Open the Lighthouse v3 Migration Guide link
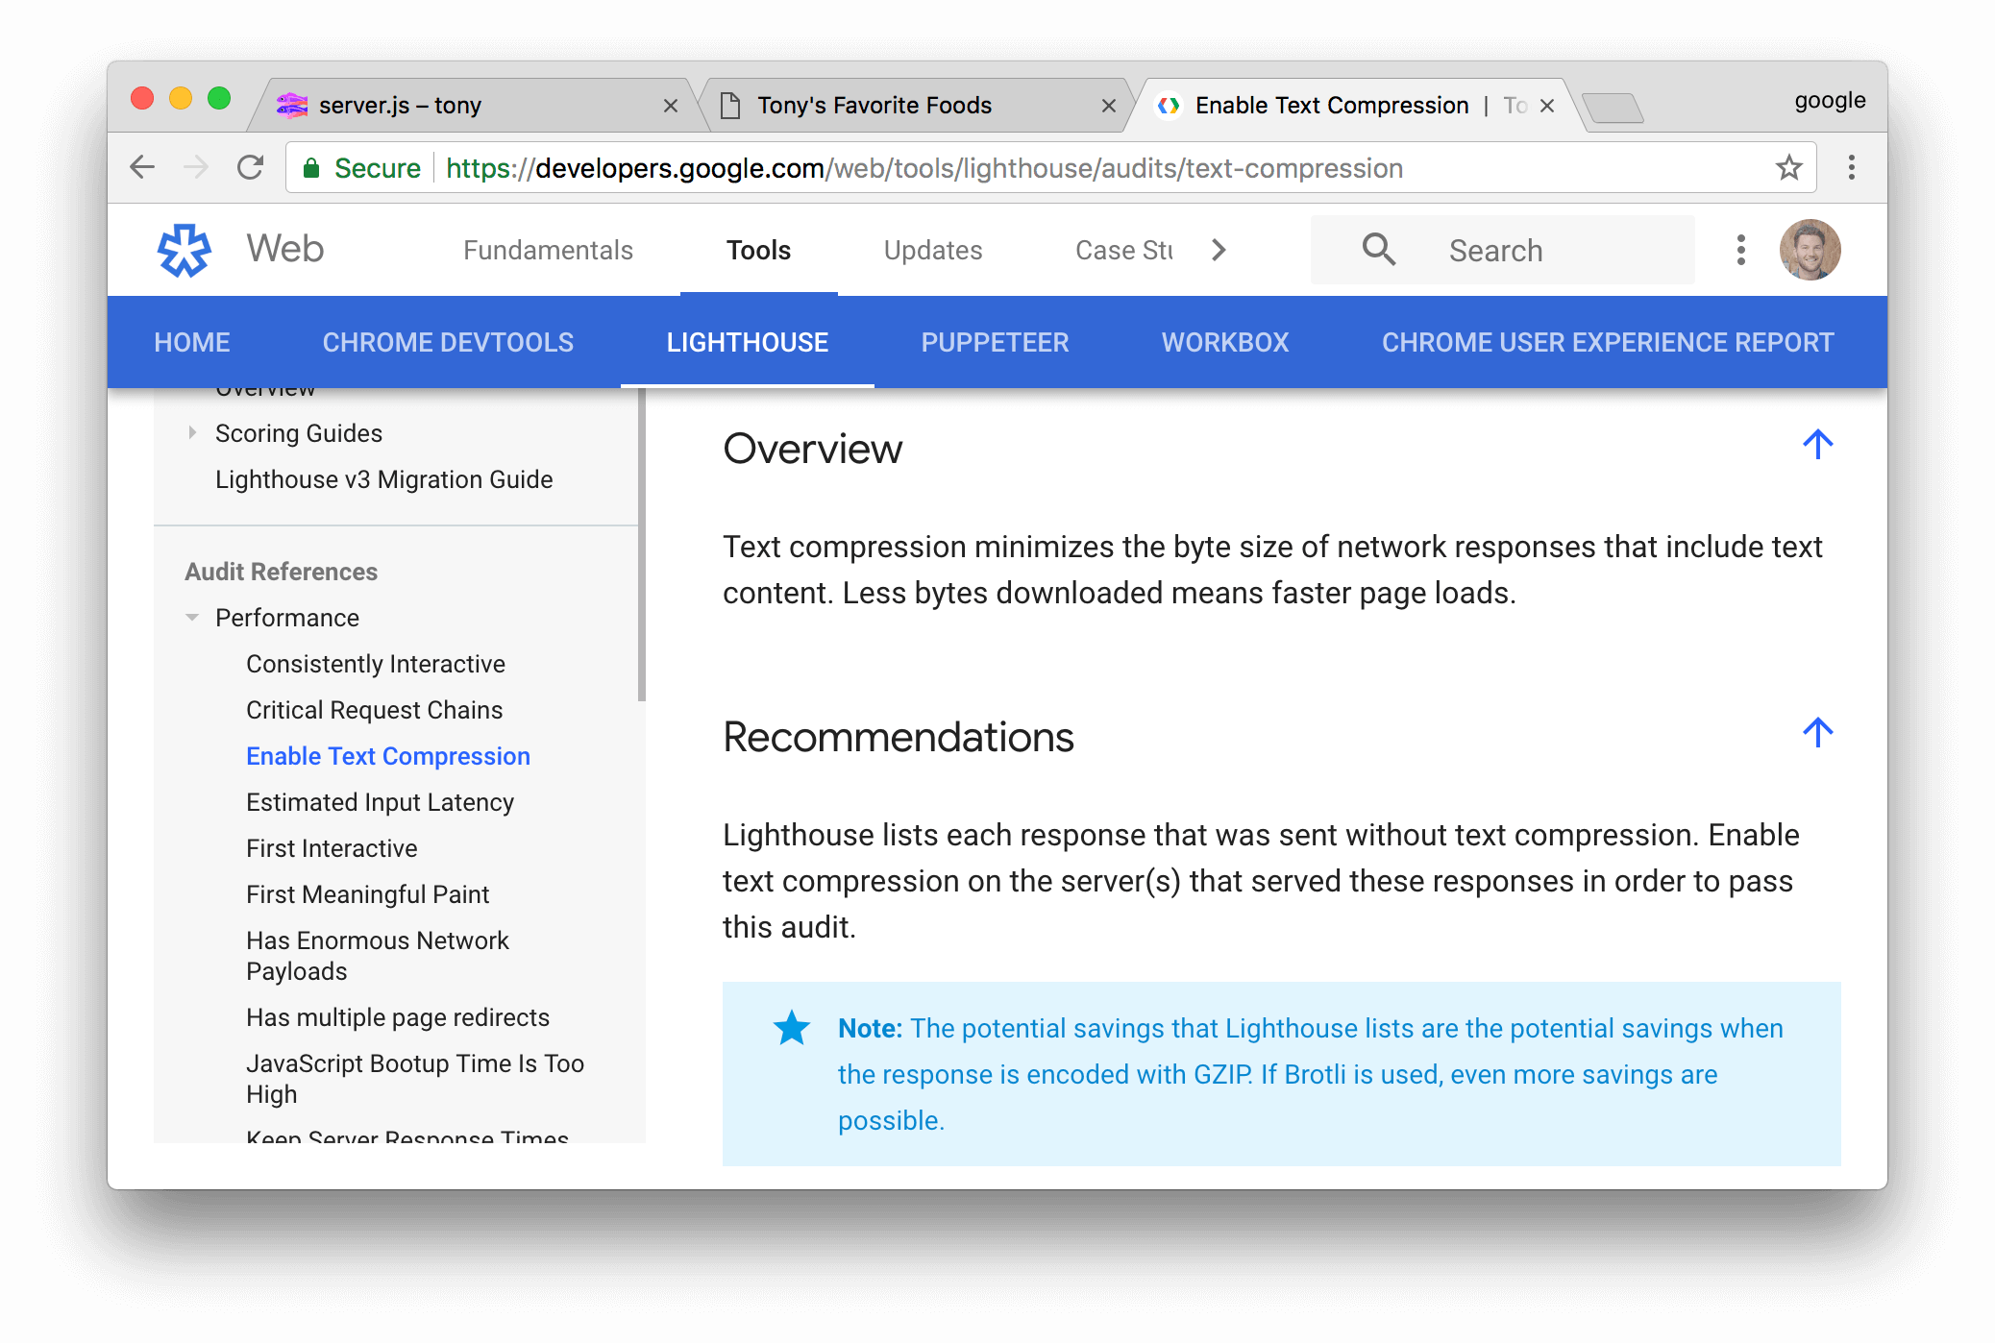 click(x=383, y=478)
